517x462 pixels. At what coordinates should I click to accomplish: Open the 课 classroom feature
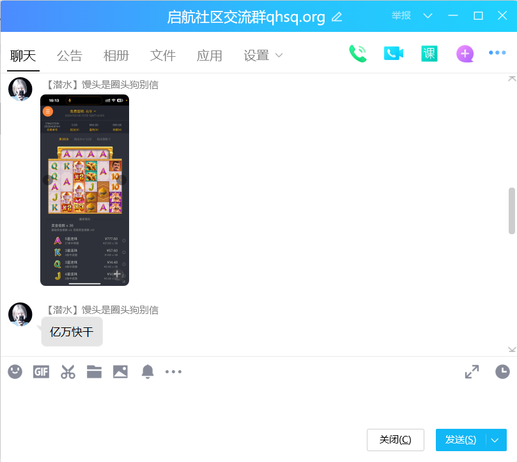click(x=429, y=54)
